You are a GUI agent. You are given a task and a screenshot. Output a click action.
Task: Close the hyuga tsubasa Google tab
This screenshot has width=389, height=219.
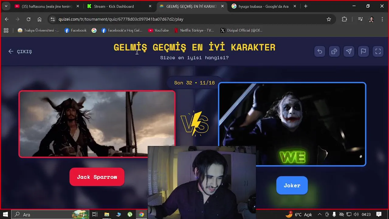[295, 6]
